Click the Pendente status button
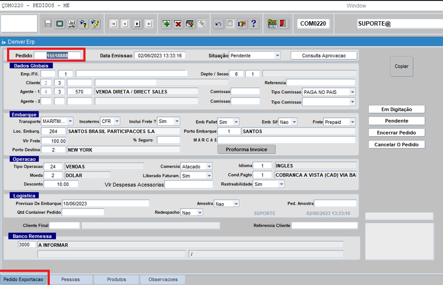Image resolution: width=443 pixels, height=285 pixels. (x=397, y=121)
